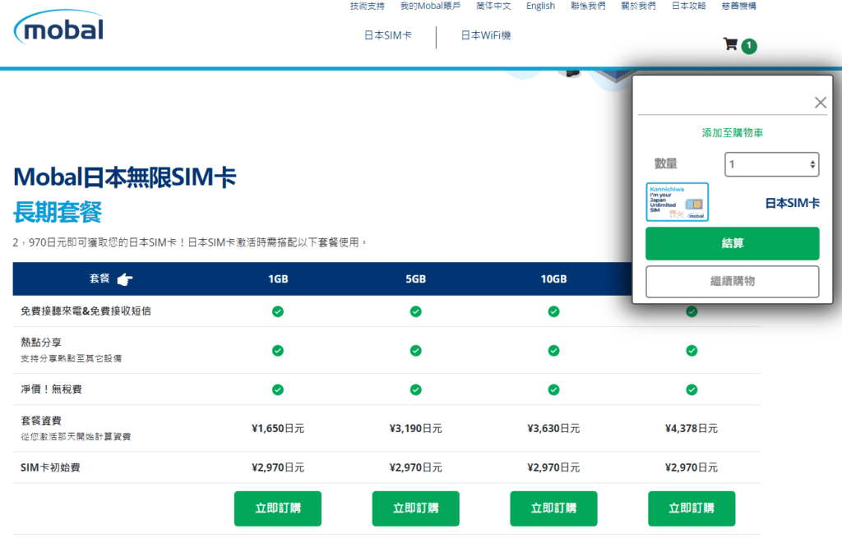
Task: Open 日本攻略 in the top menu
Action: click(x=689, y=6)
